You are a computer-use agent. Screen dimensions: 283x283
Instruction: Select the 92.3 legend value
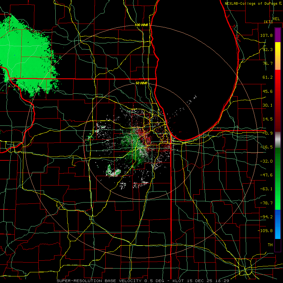pyautogui.click(x=268, y=49)
